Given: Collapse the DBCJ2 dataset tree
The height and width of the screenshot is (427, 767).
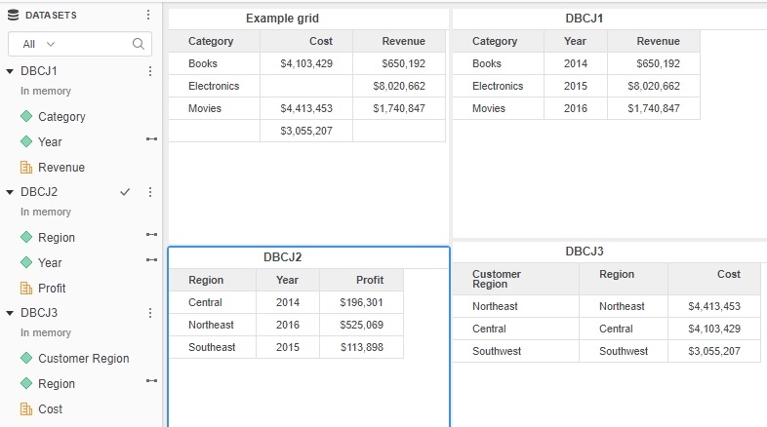Looking at the screenshot, I should (10, 192).
